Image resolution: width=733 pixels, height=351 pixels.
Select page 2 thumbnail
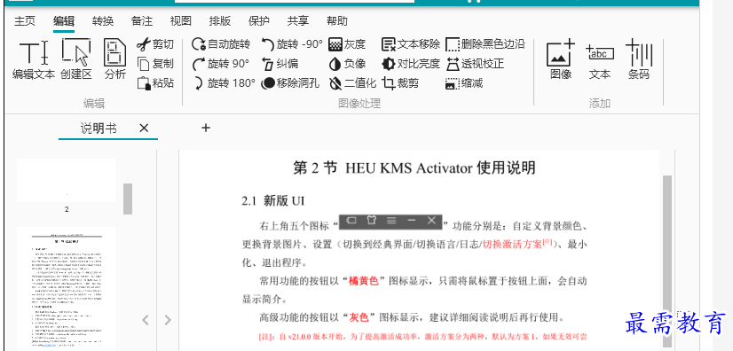[x=67, y=180]
